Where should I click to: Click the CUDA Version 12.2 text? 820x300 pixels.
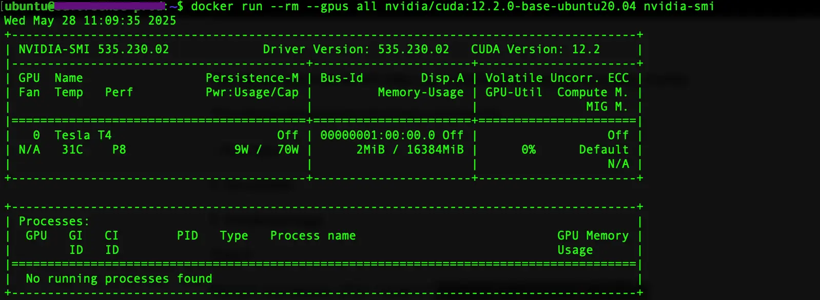coord(535,50)
